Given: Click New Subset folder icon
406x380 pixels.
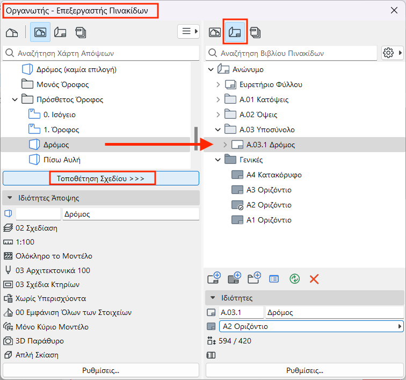Looking at the screenshot, I should 254,278.
